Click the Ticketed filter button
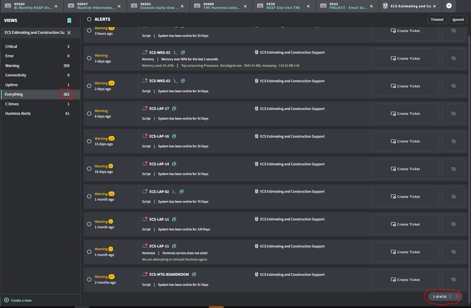This screenshot has width=471, height=308. 437,19
